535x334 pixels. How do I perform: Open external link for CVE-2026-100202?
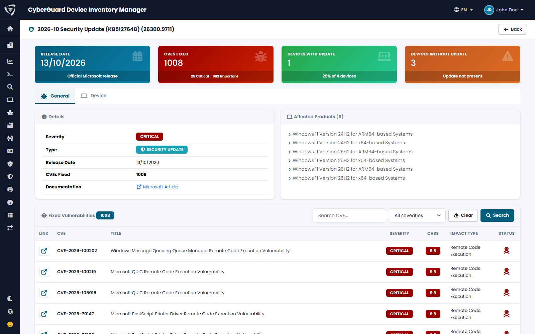[x=44, y=251]
